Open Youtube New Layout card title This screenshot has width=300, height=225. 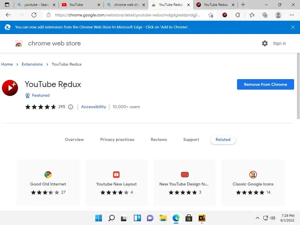116,184
